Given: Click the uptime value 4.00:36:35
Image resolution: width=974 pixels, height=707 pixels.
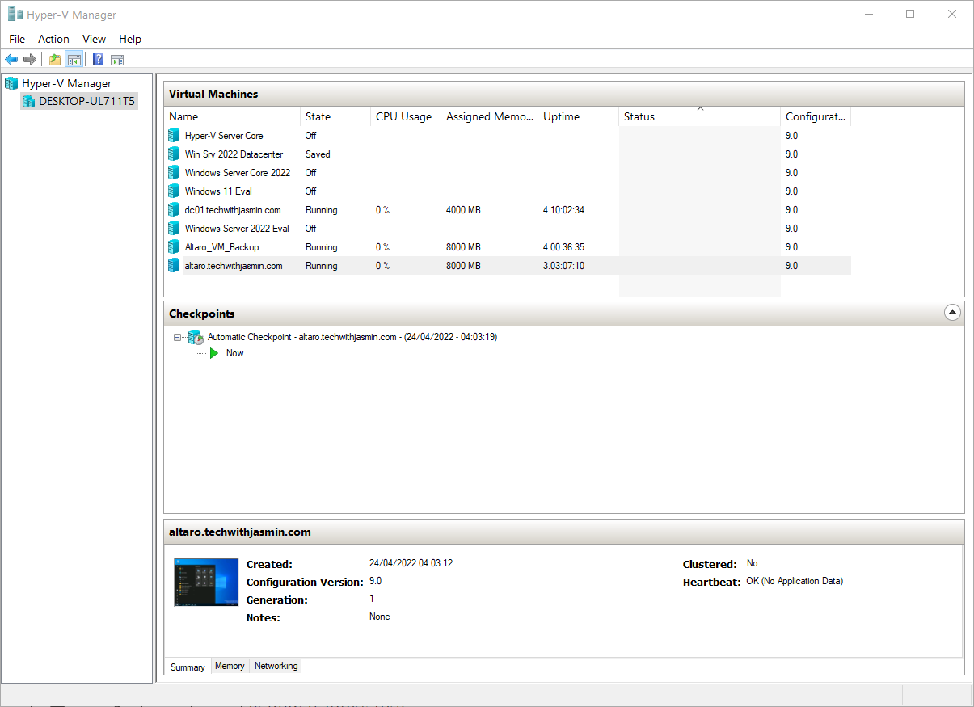Looking at the screenshot, I should point(563,247).
